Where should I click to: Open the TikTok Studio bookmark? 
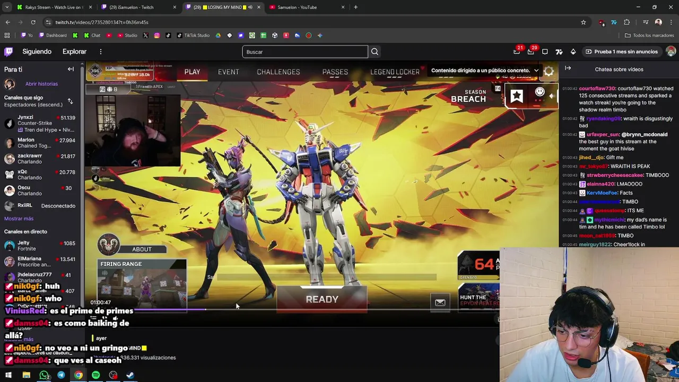192,36
